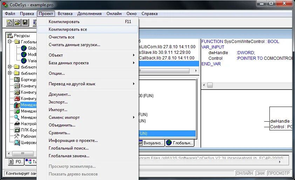Screen dimensions: 295x180
Task: Click library list scrollbar right arrow
Action: coord(196,71)
